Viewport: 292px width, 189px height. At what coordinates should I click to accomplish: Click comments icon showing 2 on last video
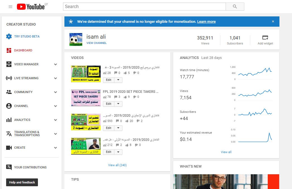tap(117, 145)
